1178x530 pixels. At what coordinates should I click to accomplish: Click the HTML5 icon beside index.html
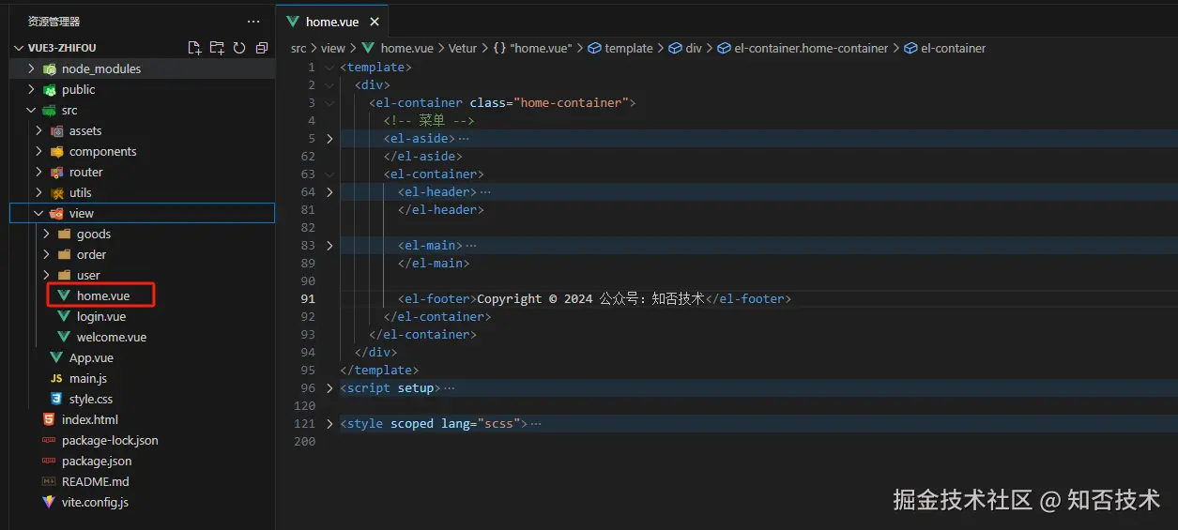pyautogui.click(x=49, y=419)
